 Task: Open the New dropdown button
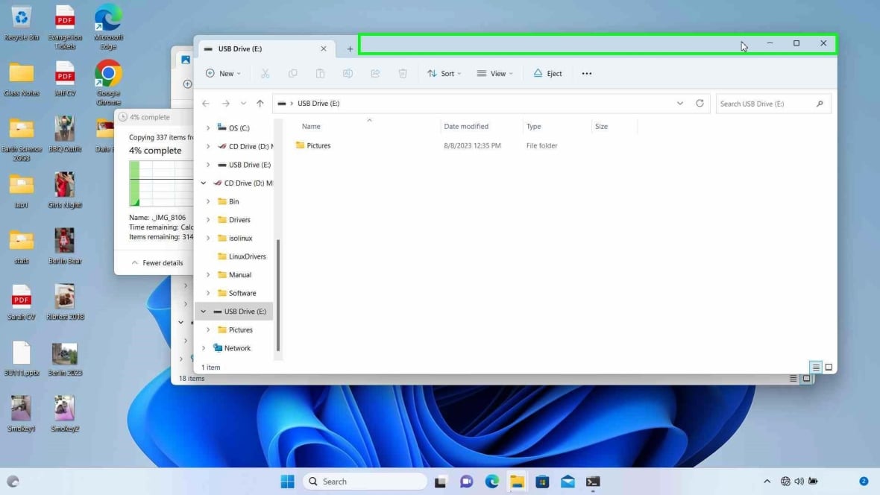click(224, 74)
